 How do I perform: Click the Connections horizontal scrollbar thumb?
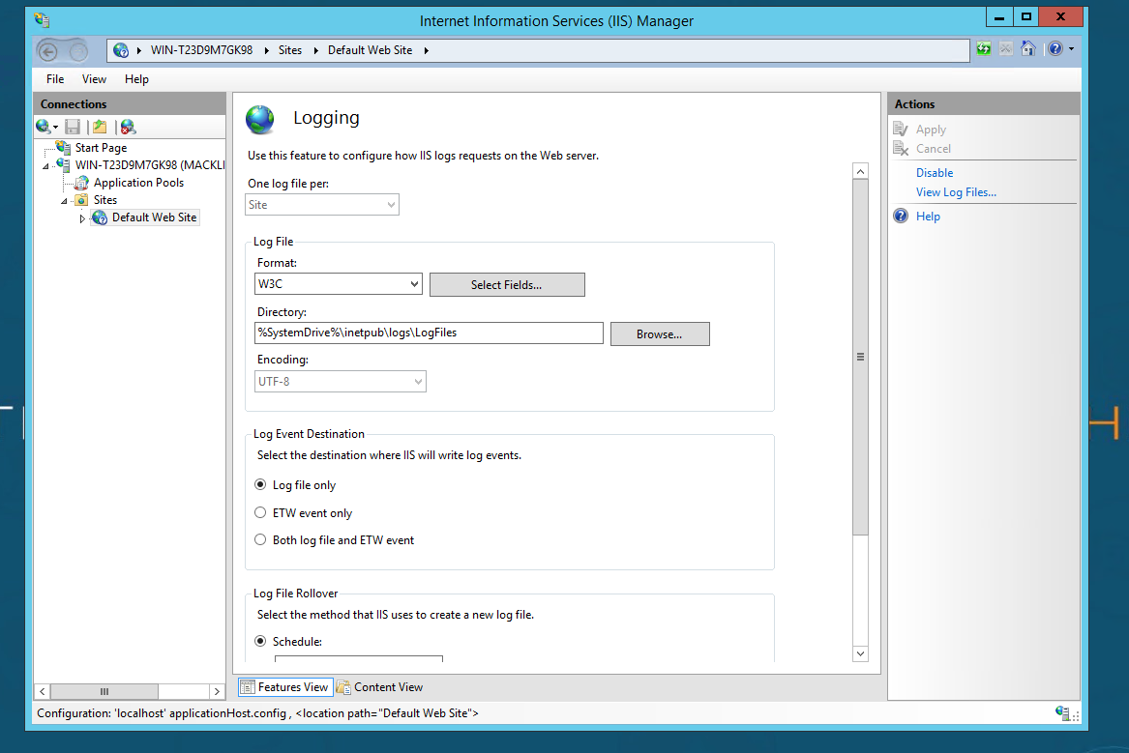(x=104, y=692)
